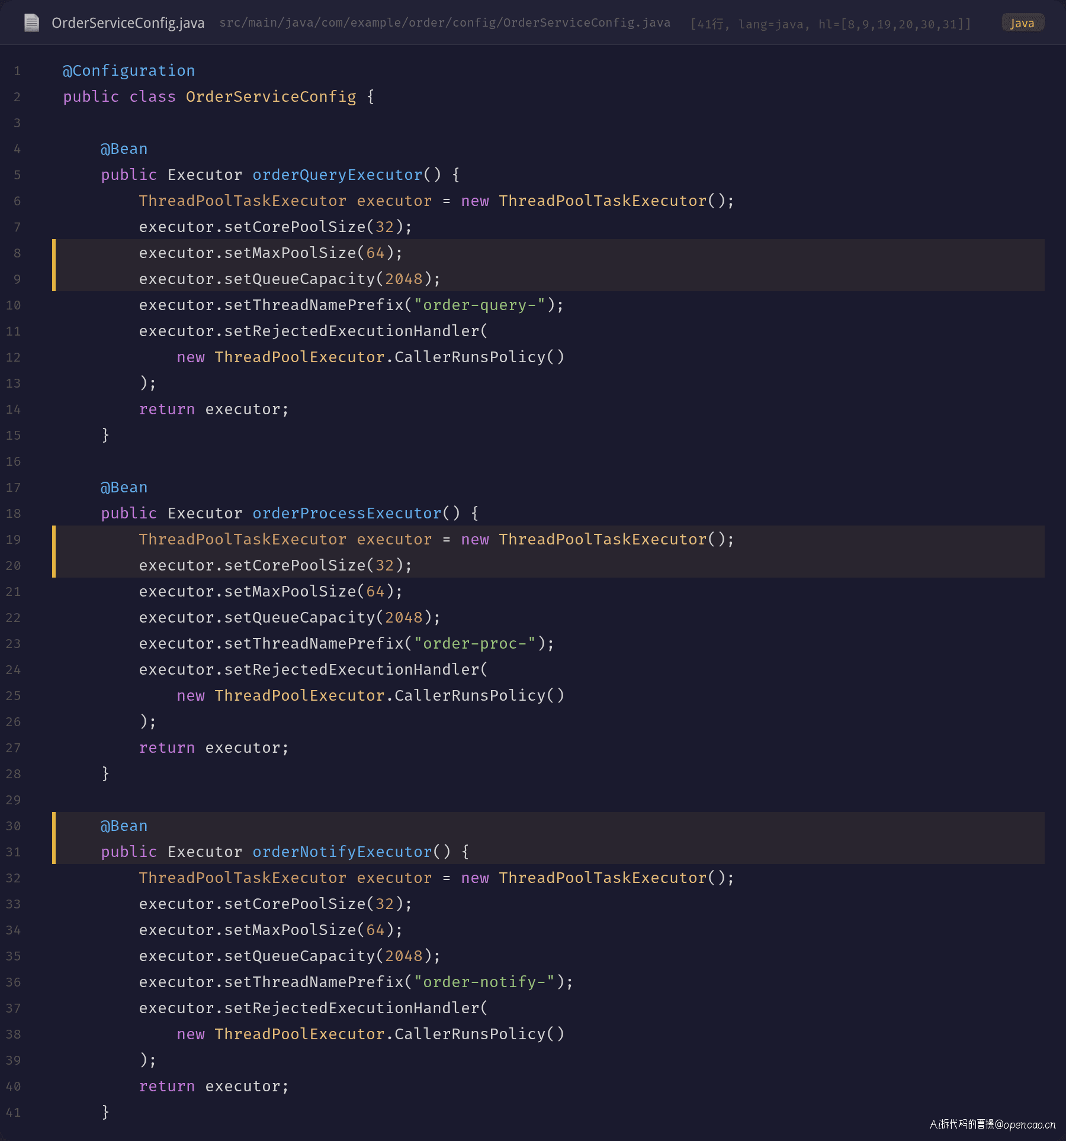Click ThreadPoolTaskExecutor declaration on line 32
The image size is (1066, 1141).
pyautogui.click(x=243, y=878)
